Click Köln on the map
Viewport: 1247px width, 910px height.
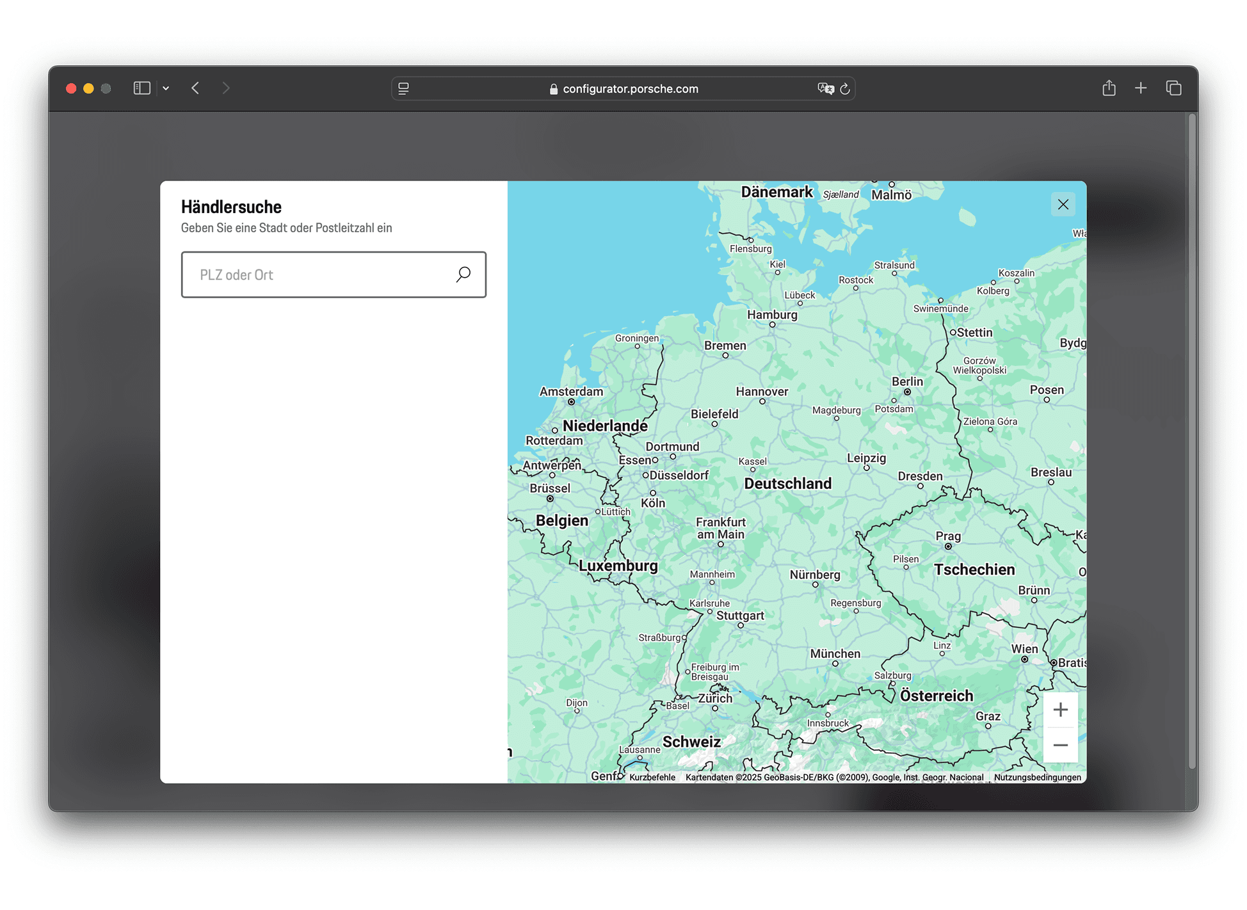coord(653,503)
